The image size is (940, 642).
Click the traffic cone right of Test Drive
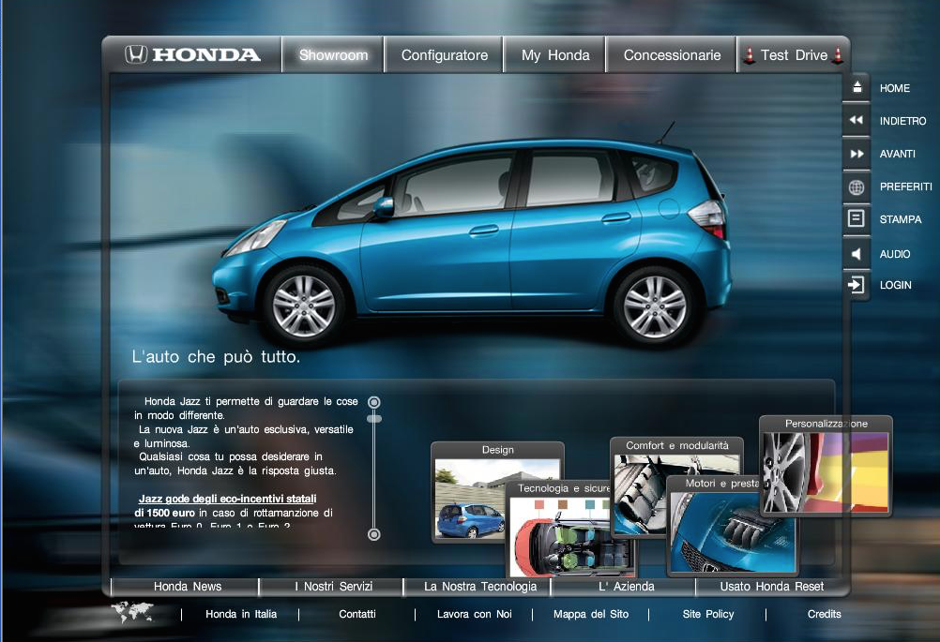click(x=838, y=55)
